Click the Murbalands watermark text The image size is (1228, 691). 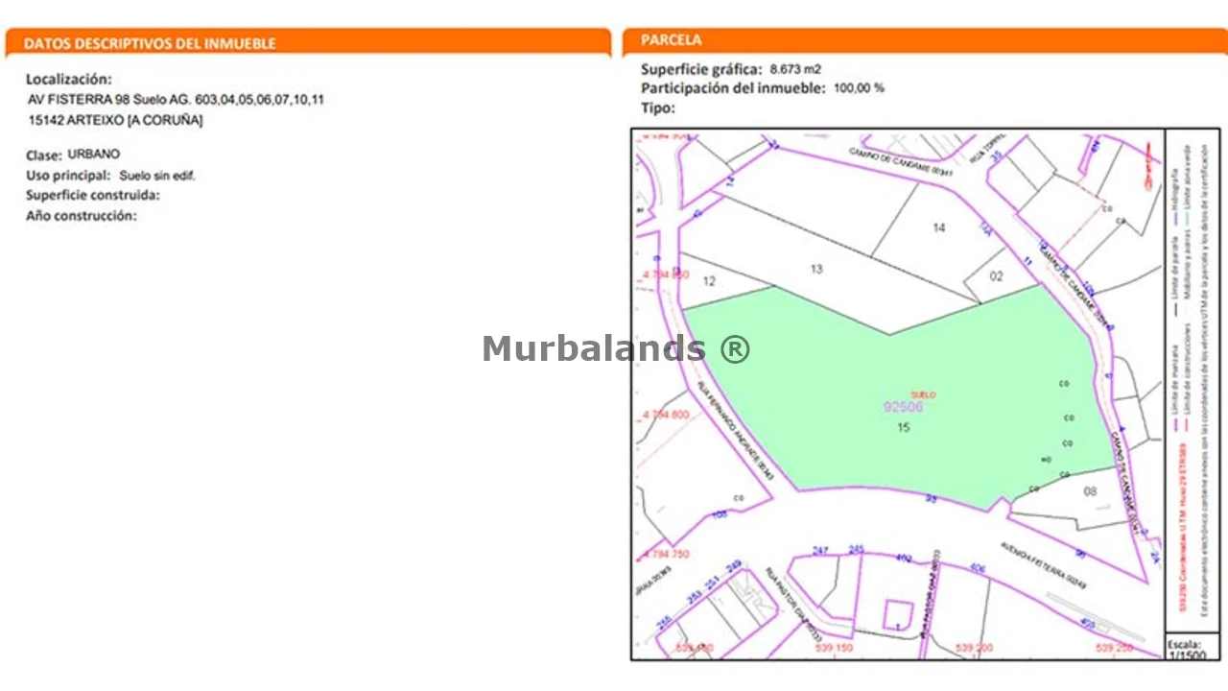(x=616, y=348)
